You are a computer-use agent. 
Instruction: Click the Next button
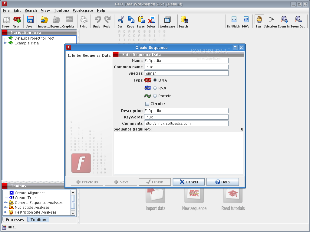(x=121, y=182)
